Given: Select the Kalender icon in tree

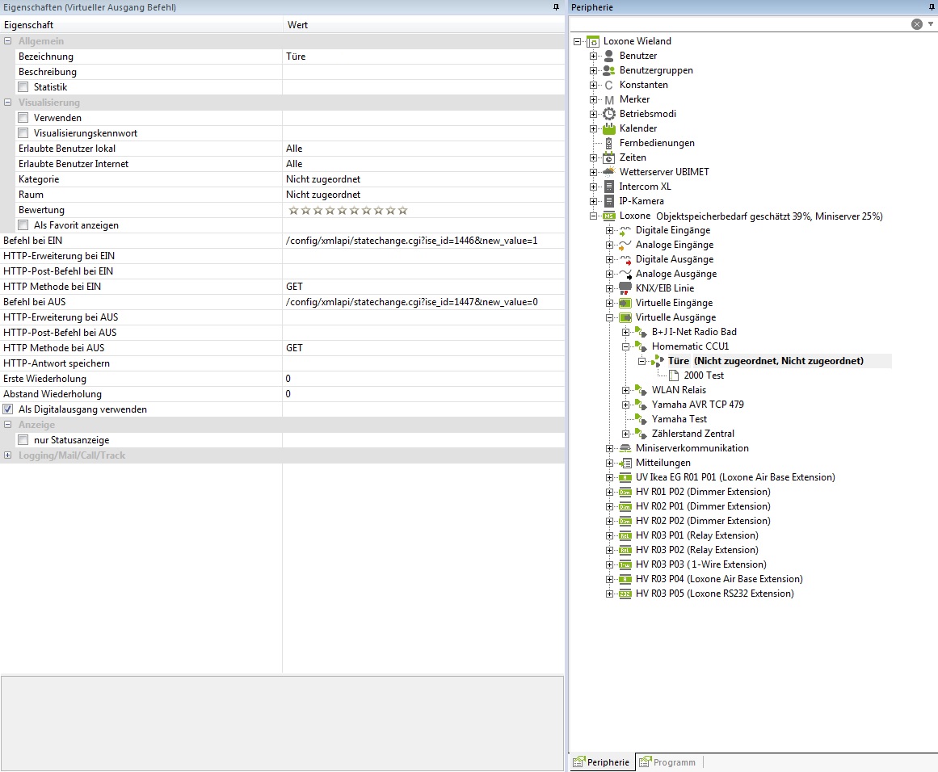Looking at the screenshot, I should click(609, 128).
